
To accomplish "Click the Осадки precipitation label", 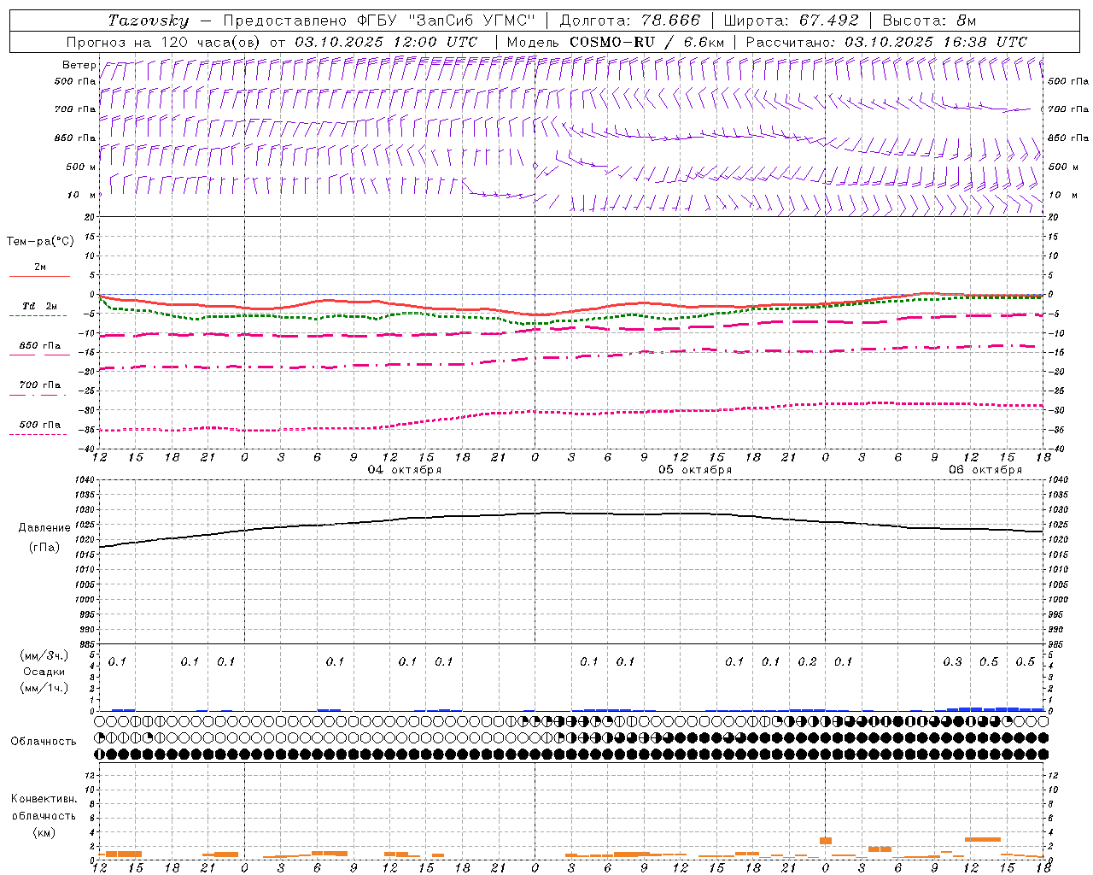I will pos(44,672).
